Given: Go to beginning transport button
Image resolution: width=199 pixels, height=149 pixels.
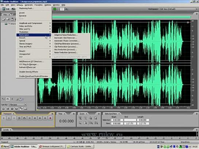Looking at the screenshot, I should tap(30, 118).
